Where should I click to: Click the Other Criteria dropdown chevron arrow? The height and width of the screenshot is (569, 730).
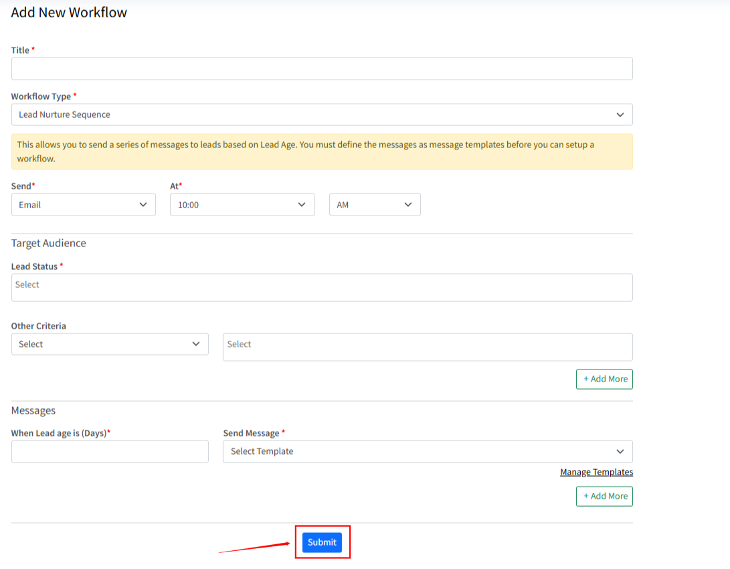pyautogui.click(x=195, y=344)
